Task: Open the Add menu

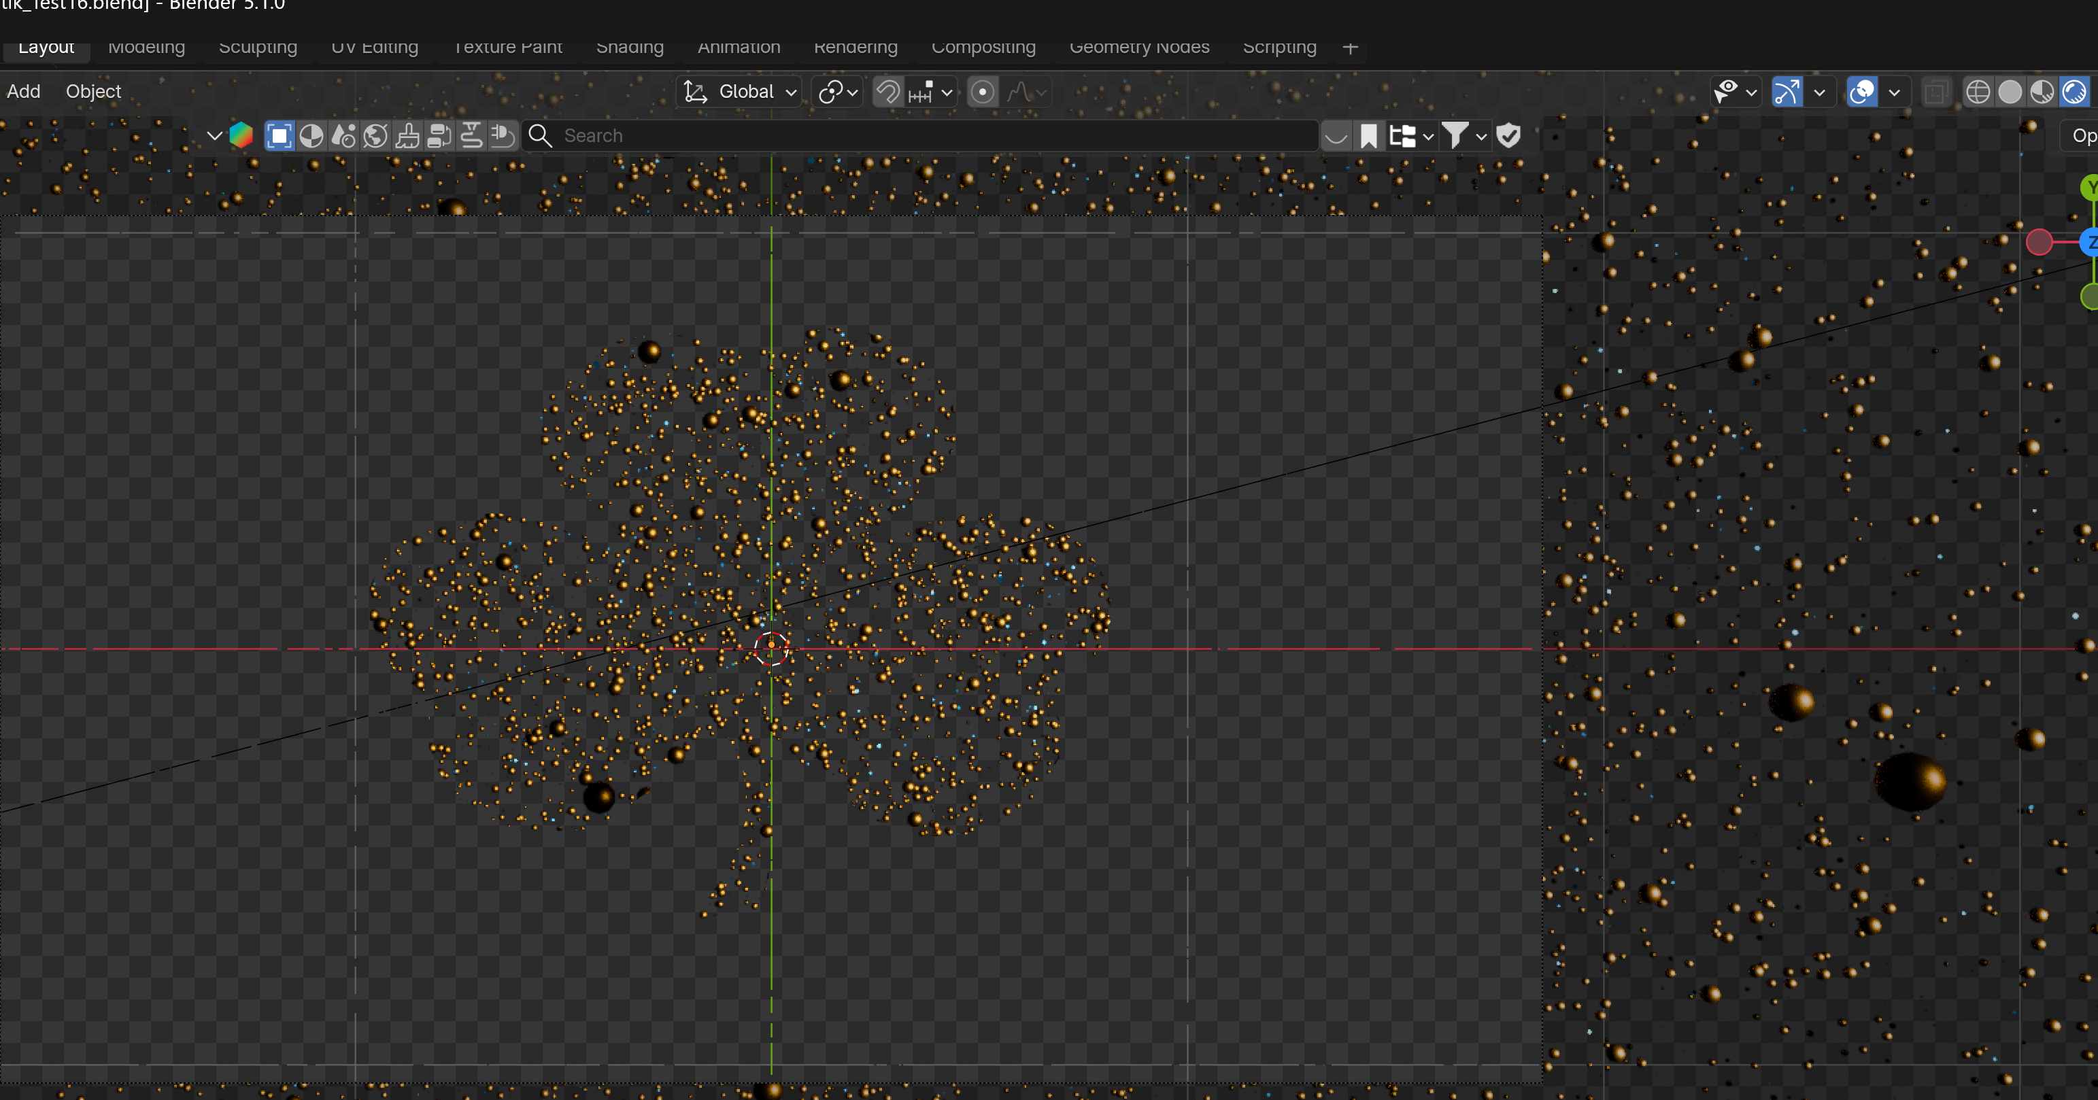Action: point(24,91)
